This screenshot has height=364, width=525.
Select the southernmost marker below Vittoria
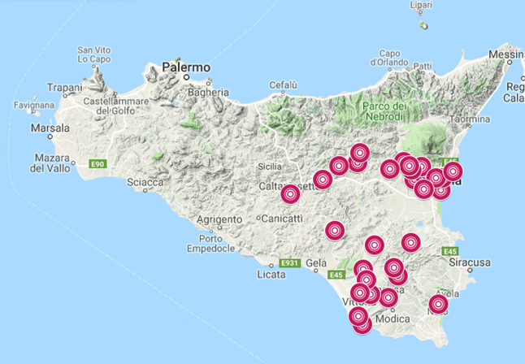362,324
